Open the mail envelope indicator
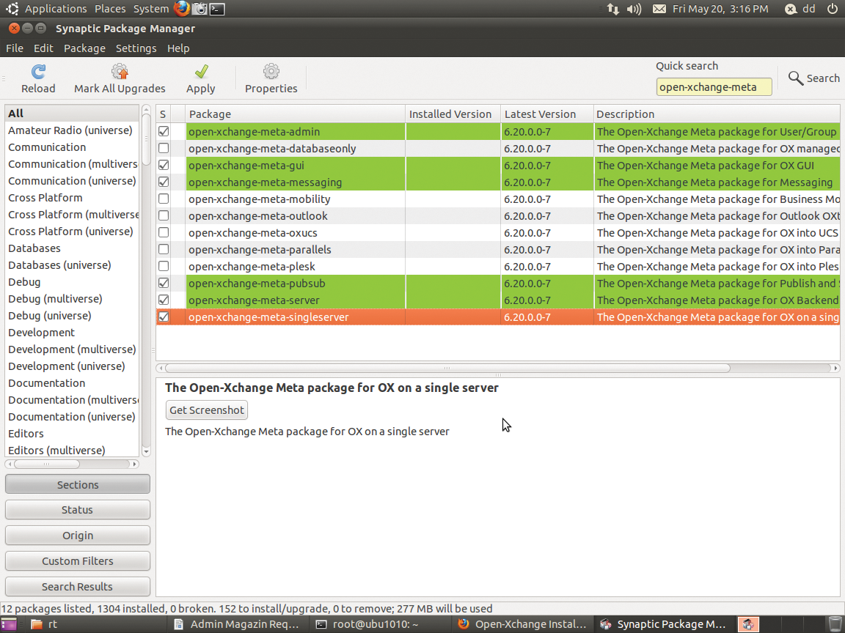Screen dimensions: 845x633 (x=659, y=9)
